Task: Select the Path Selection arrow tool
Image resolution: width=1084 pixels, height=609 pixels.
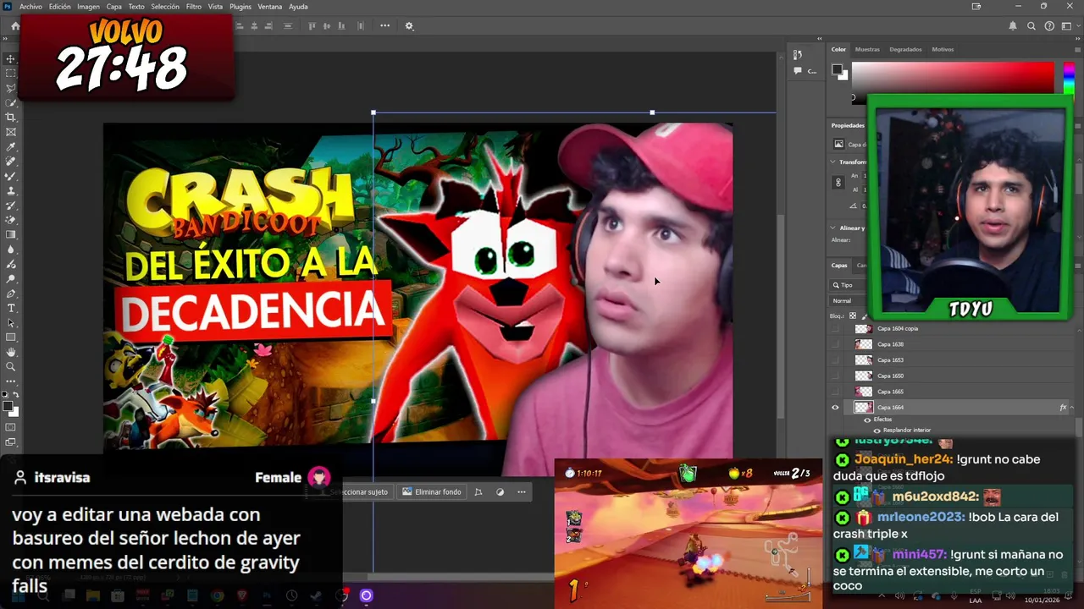Action: click(x=11, y=323)
